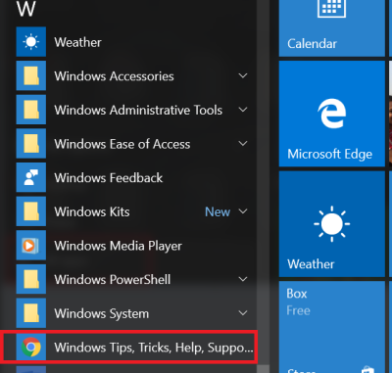Expand the Windows Accessories chevron
The width and height of the screenshot is (392, 373).
pos(243,76)
